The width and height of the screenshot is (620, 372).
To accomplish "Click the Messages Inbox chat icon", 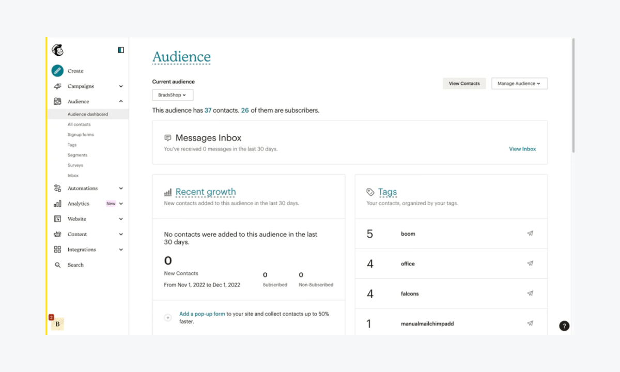I will point(168,138).
